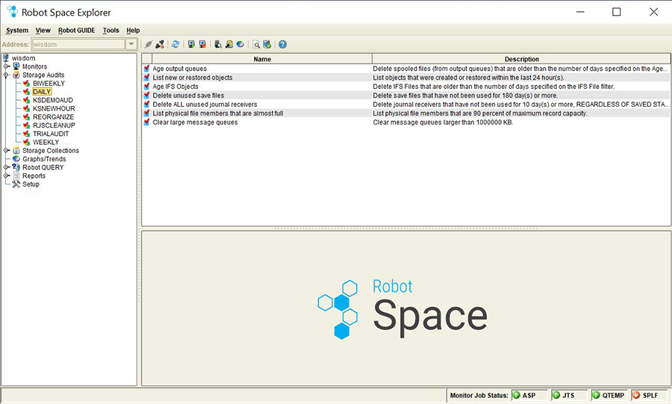Open the Address dropdown arrow

[131, 44]
